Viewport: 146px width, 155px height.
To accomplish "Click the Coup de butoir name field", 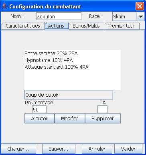I will (x=69, y=95).
